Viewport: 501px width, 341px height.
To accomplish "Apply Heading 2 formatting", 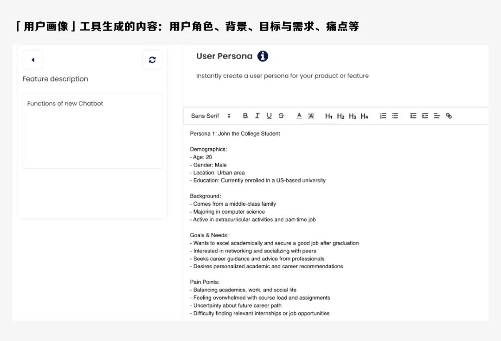I will click(340, 116).
